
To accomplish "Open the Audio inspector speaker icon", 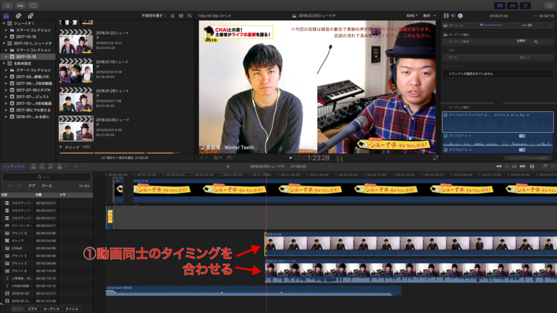I will (x=453, y=16).
